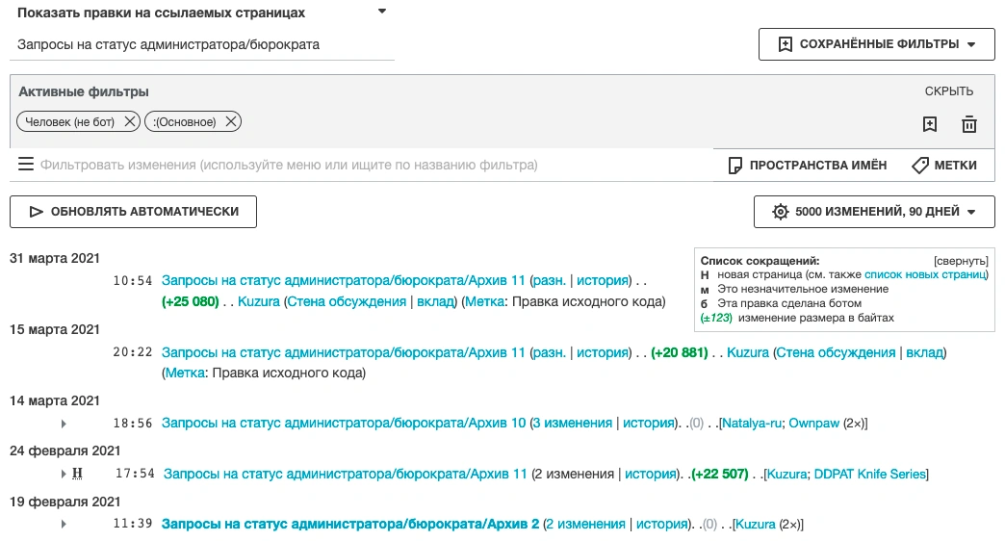Expand the 14 марта Архив 10 changes group
Viewport: 1005px width, 541px height.
(x=64, y=424)
